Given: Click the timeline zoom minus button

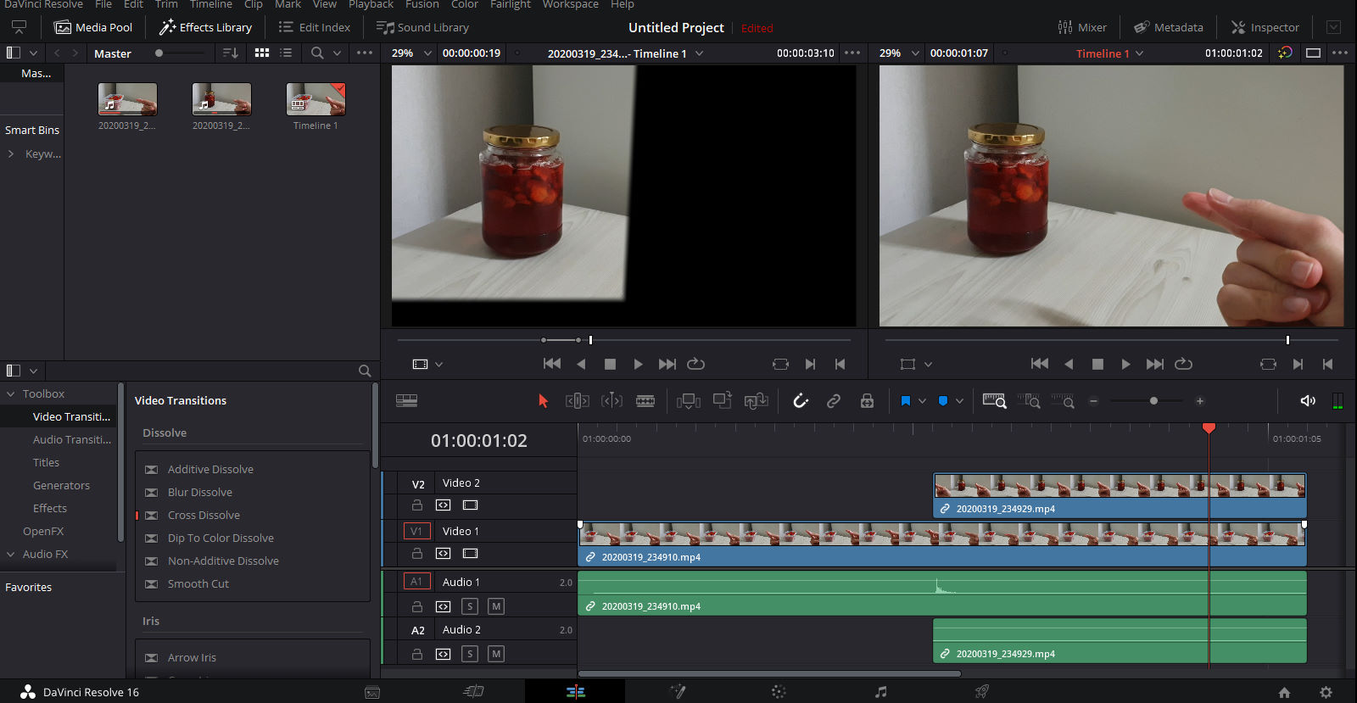Looking at the screenshot, I should 1094,401.
